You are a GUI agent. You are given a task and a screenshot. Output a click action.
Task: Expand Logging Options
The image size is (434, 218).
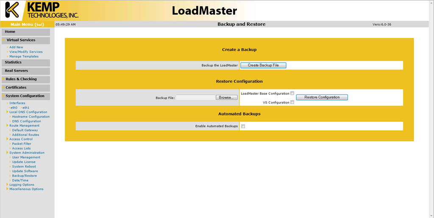[x=22, y=185]
